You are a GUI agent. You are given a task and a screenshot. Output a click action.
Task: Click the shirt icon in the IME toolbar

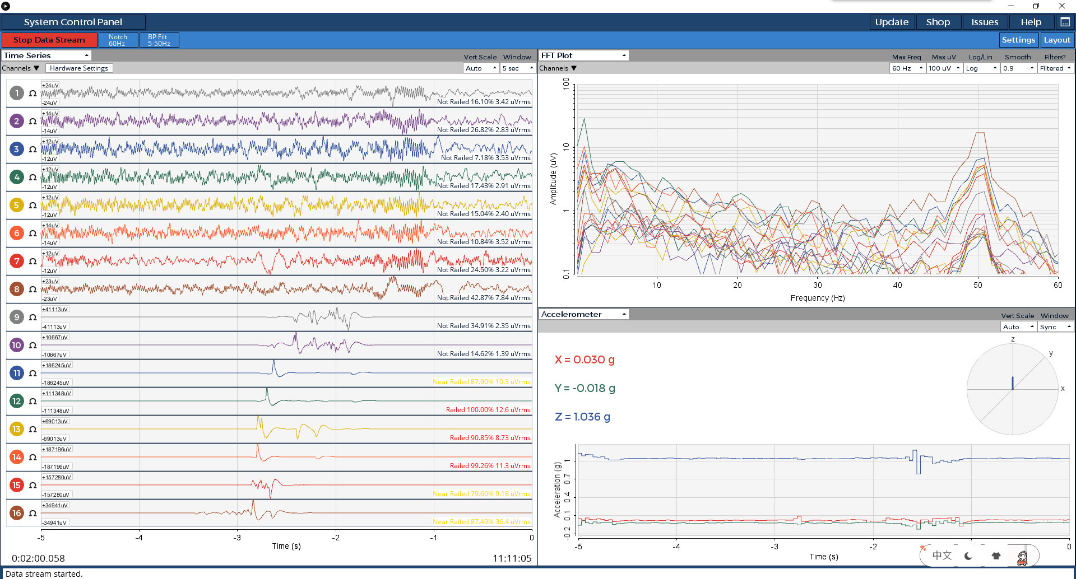pyautogui.click(x=996, y=555)
